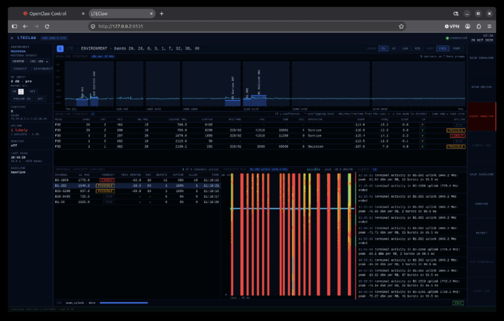The height and width of the screenshot is (321, 504).
Task: Select the US bands filter
Action: tap(393, 49)
